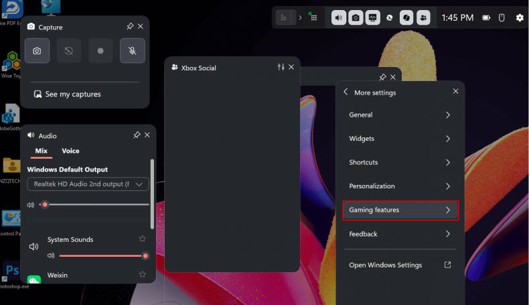Image resolution: width=529 pixels, height=305 pixels.
Task: Pin the Audio widget
Action: pyautogui.click(x=137, y=135)
